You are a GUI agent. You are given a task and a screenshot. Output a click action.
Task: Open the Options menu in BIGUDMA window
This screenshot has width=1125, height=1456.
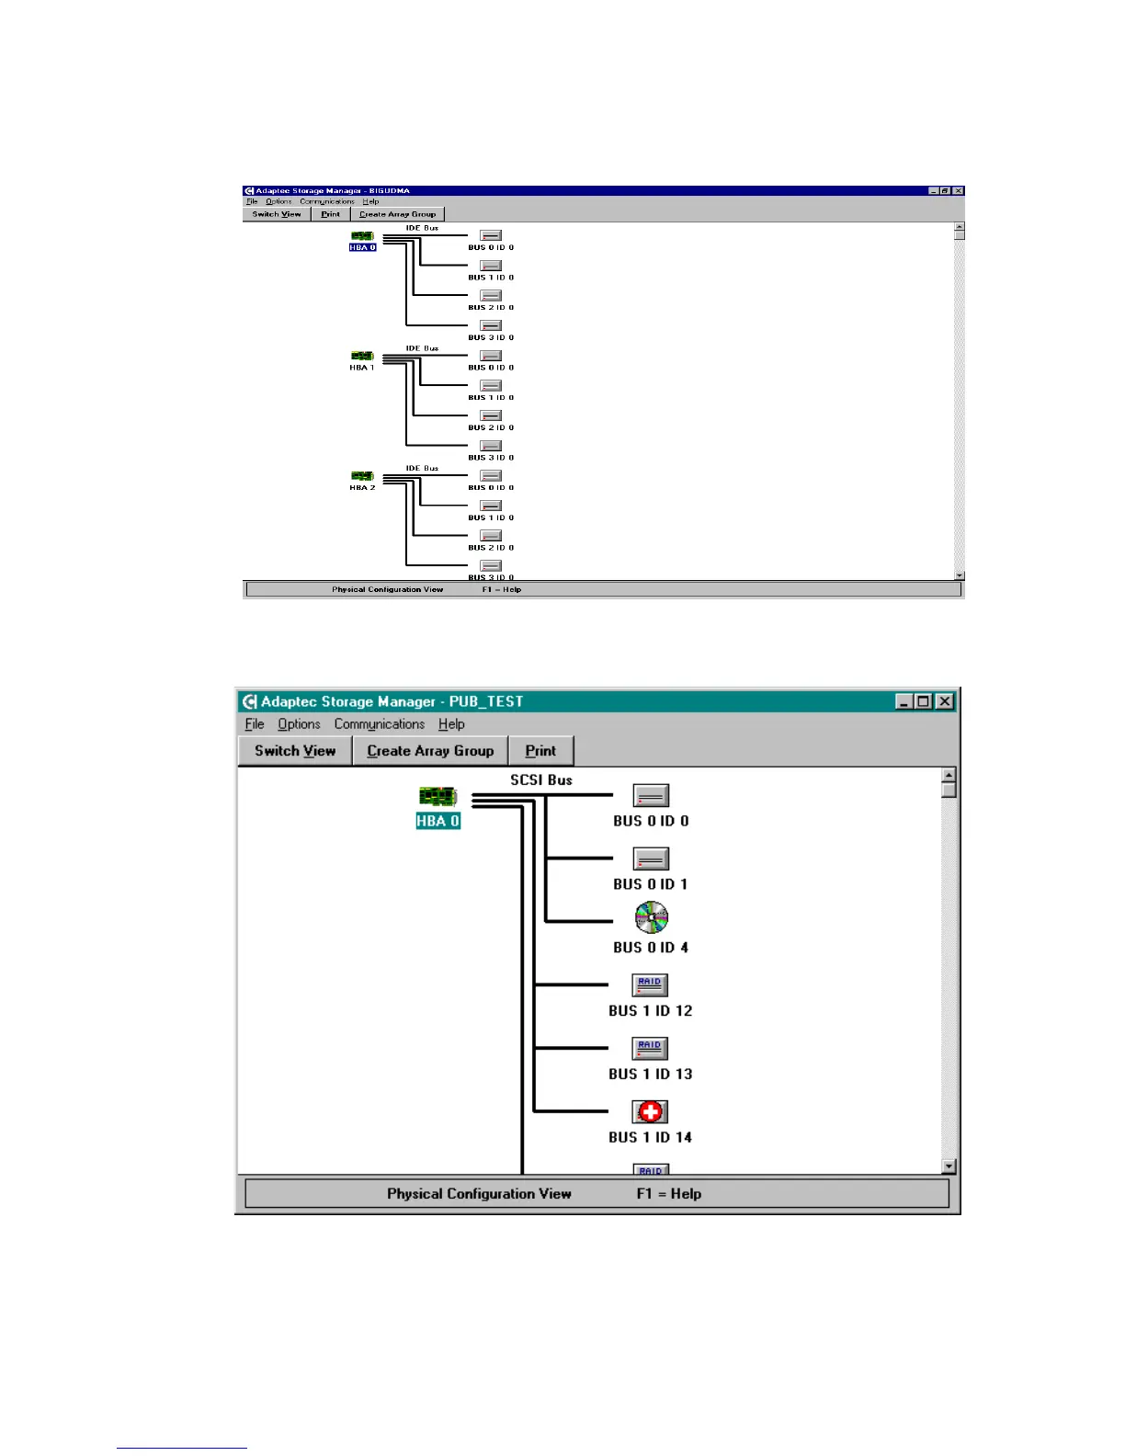pos(278,201)
